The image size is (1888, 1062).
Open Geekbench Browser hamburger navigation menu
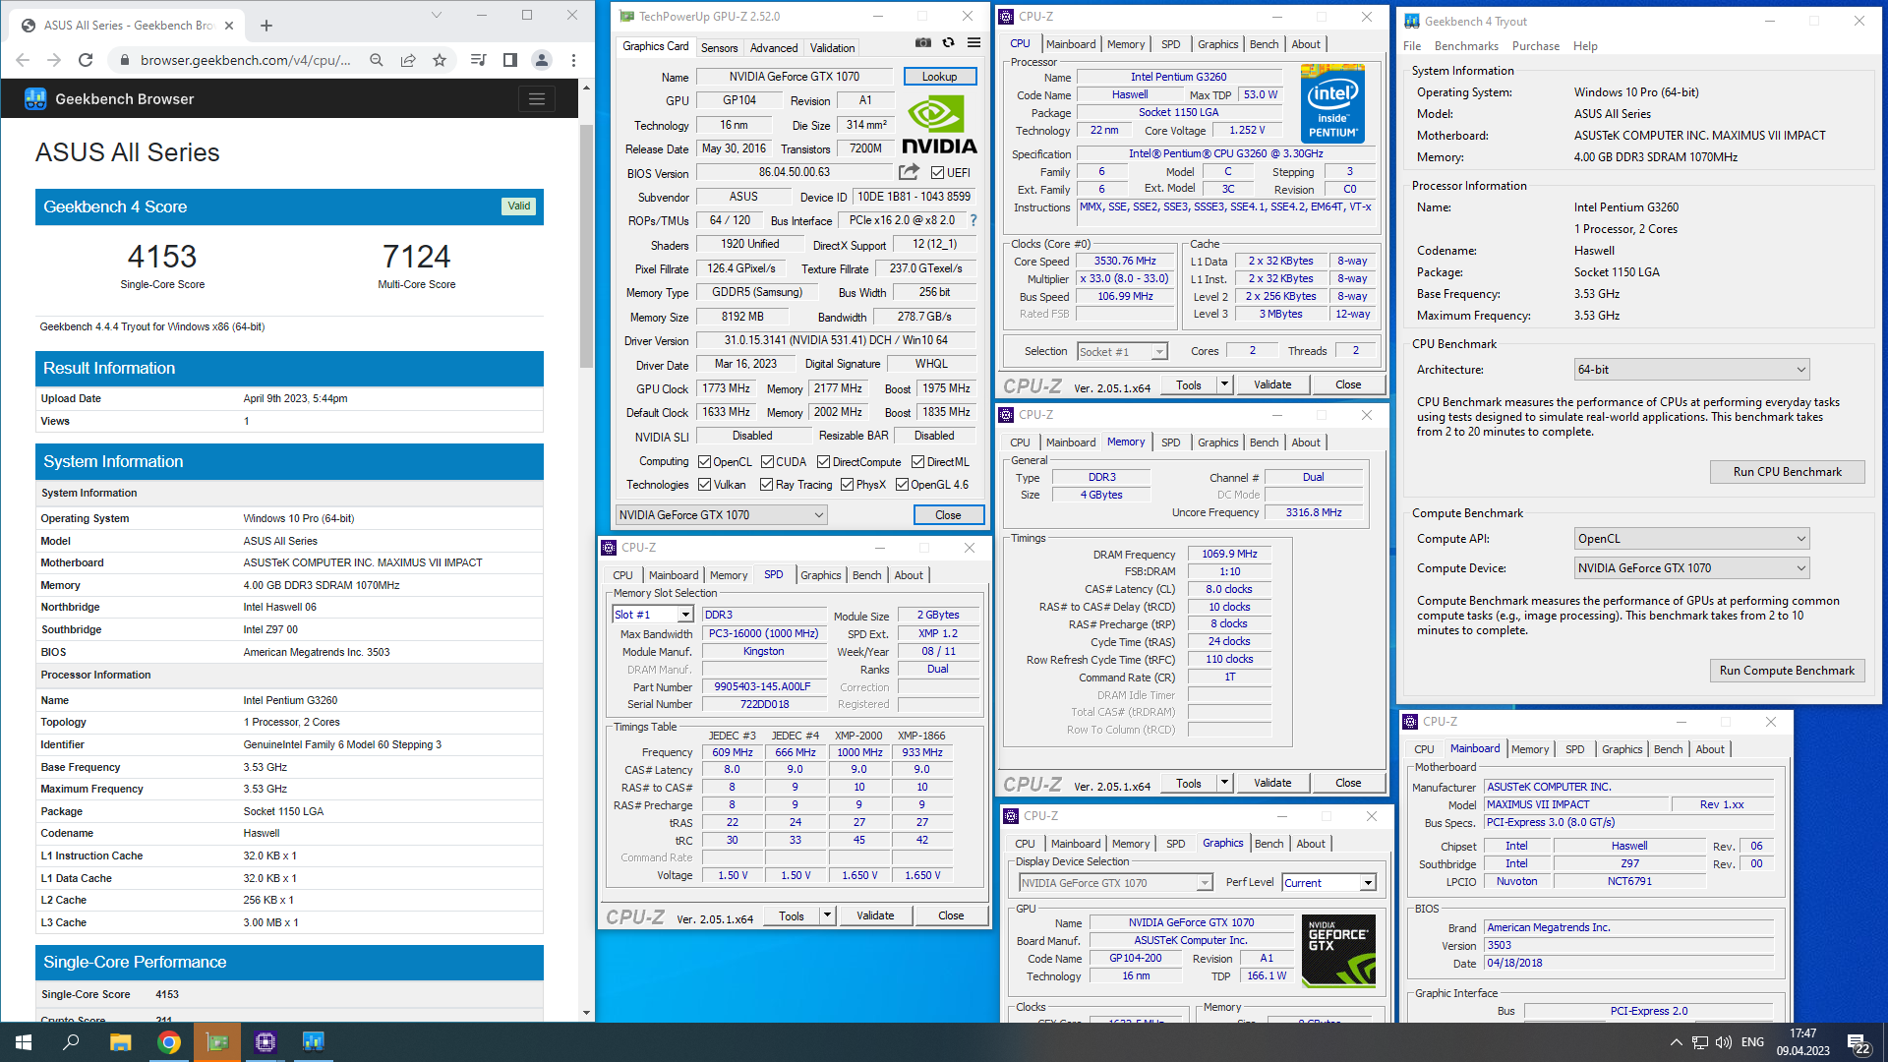coord(536,98)
